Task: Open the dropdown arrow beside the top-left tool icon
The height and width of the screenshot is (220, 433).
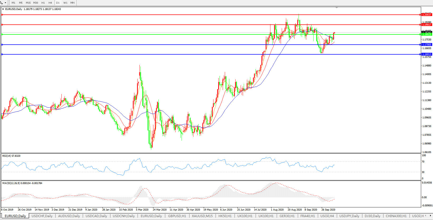Action: 5,3
